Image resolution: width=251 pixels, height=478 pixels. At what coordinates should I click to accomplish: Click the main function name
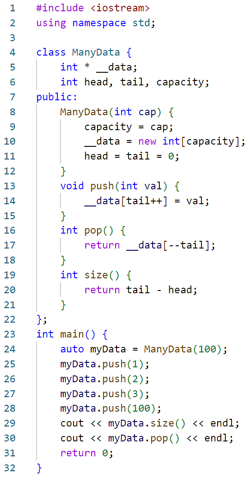pos(72,334)
